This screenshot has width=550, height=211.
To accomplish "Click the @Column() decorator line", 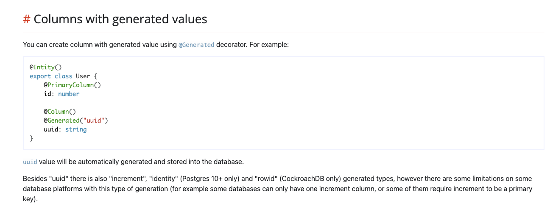I will pos(60,112).
